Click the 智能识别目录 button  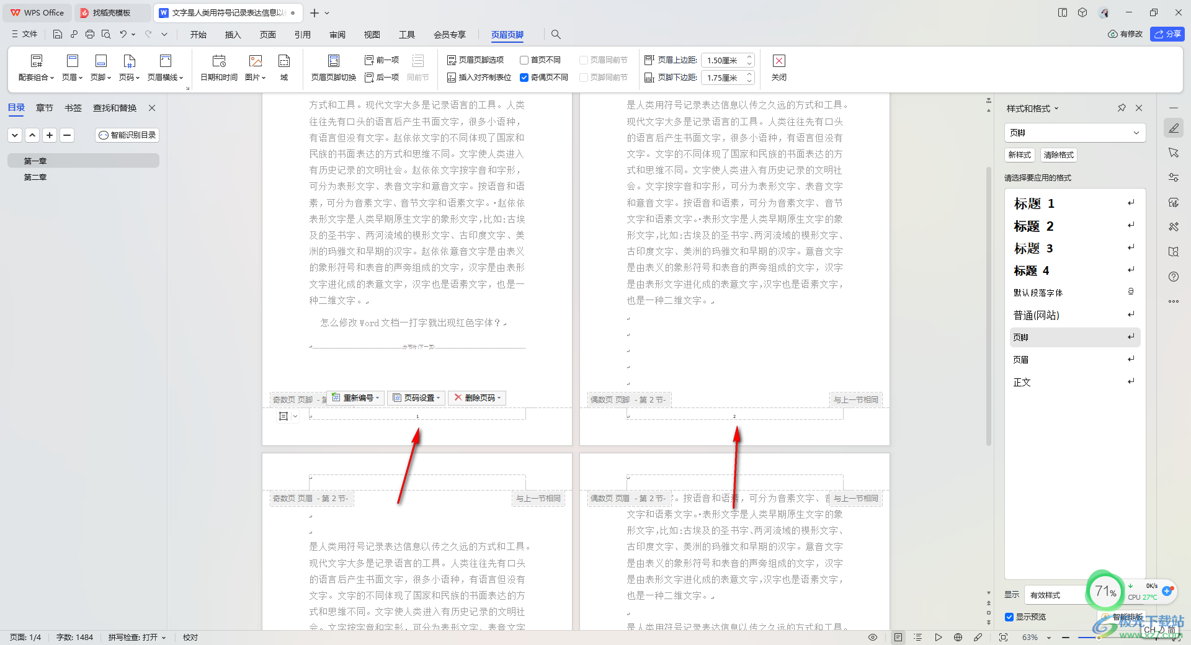point(127,135)
